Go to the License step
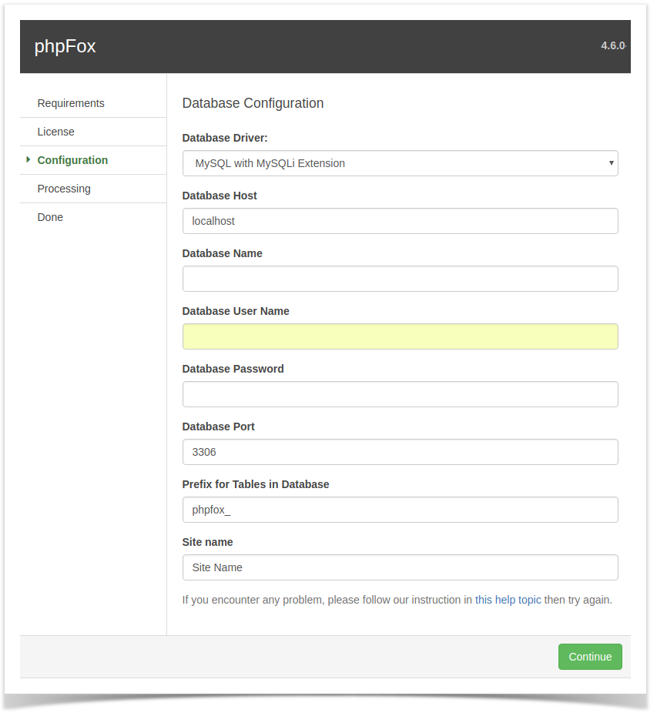This screenshot has width=657, height=716. coord(55,132)
